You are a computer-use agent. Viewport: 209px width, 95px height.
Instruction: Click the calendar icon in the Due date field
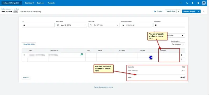click(91, 25)
